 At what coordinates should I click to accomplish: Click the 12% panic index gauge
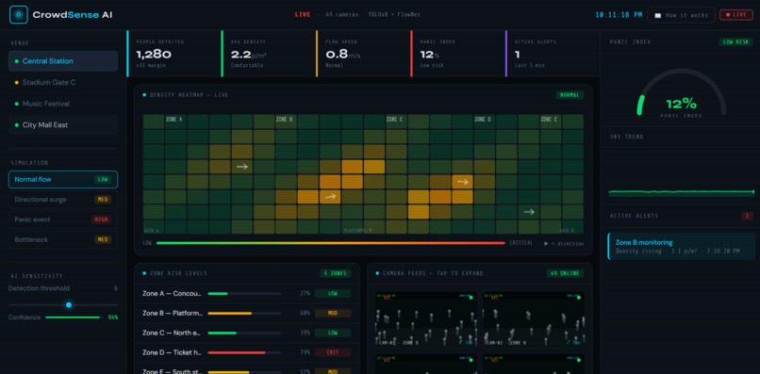pyautogui.click(x=681, y=94)
